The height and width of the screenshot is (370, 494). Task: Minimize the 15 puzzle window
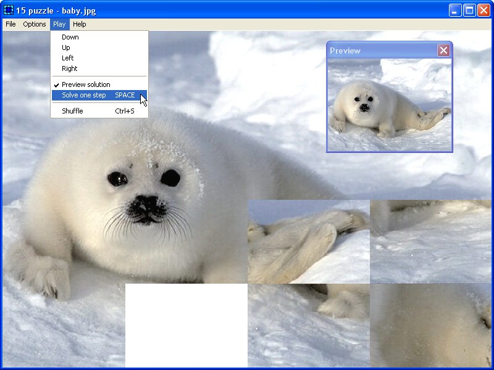(456, 10)
